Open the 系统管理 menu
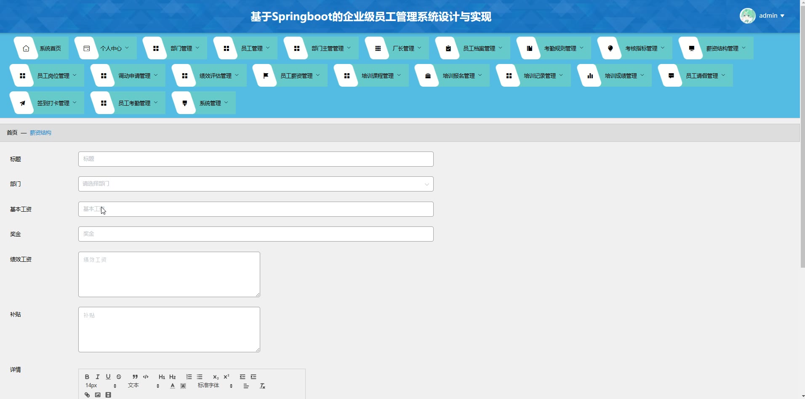 click(x=203, y=103)
